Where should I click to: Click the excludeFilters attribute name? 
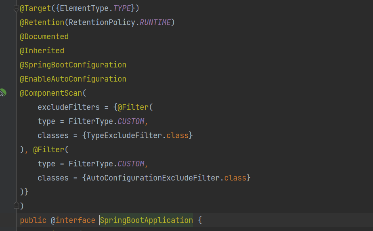pyautogui.click(x=69, y=107)
